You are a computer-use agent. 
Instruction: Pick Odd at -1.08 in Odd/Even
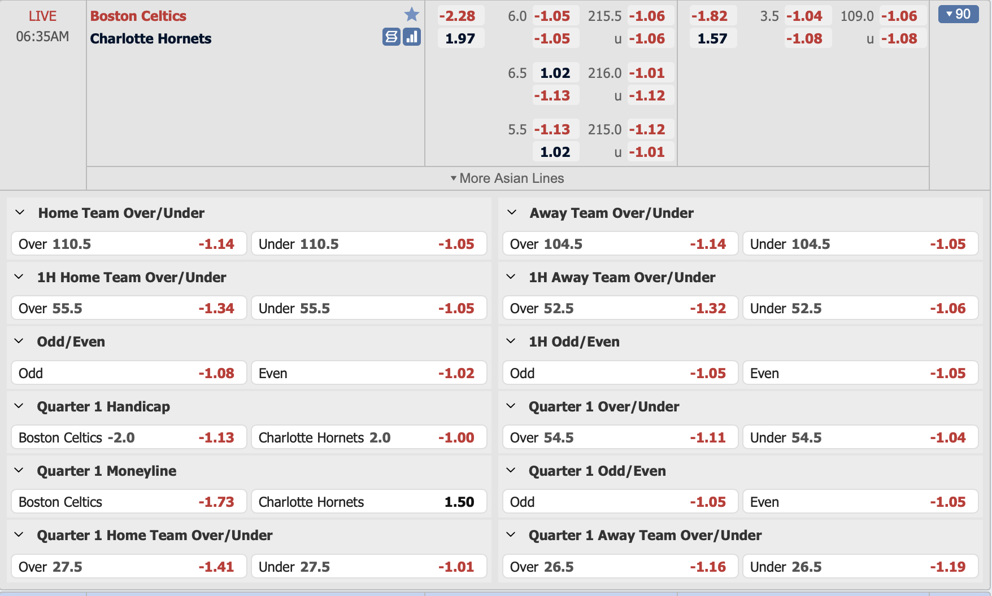129,373
